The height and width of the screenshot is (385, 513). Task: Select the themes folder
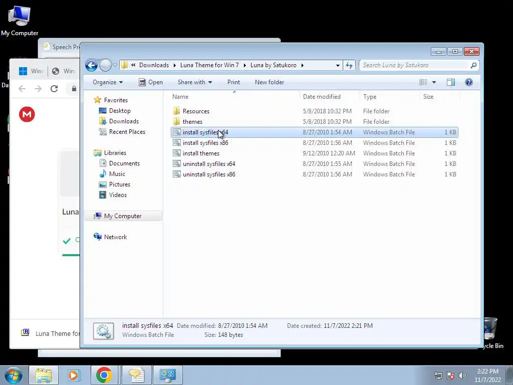[192, 122]
